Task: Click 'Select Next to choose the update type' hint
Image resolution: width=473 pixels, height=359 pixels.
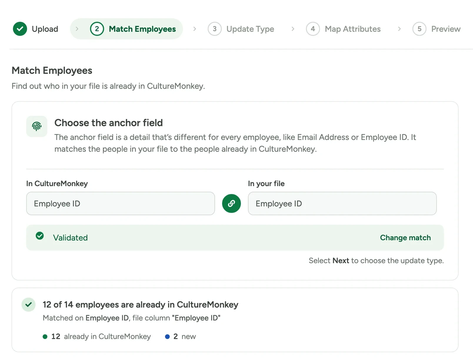Action: tap(376, 261)
